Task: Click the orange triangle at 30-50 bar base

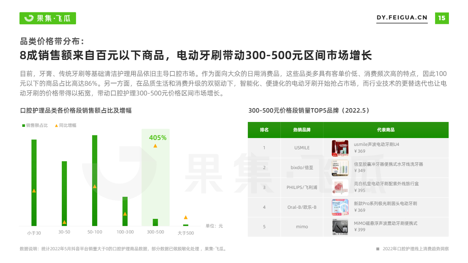Action: pos(64,222)
